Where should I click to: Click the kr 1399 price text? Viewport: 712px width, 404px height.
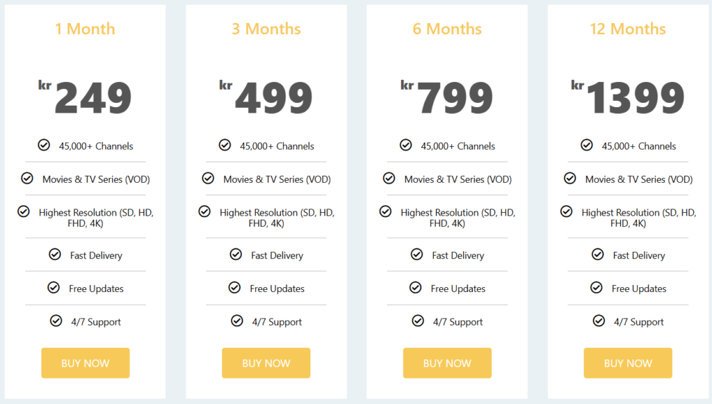pos(628,98)
